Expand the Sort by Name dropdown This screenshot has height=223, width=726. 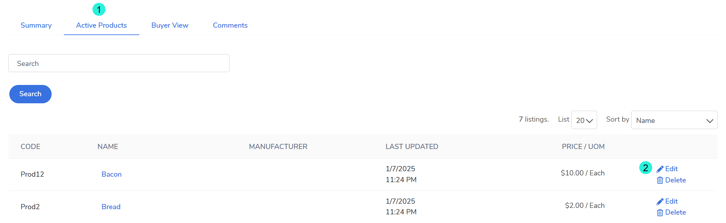point(674,120)
